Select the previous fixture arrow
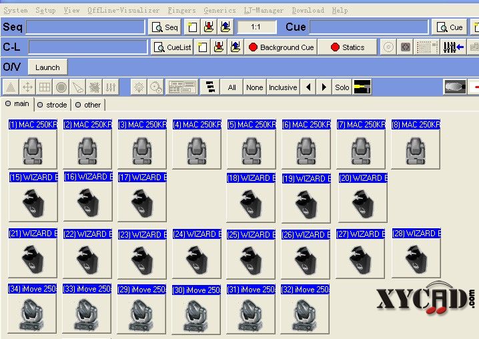 point(308,87)
